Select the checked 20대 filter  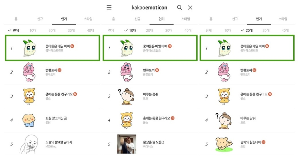[x=247, y=30]
